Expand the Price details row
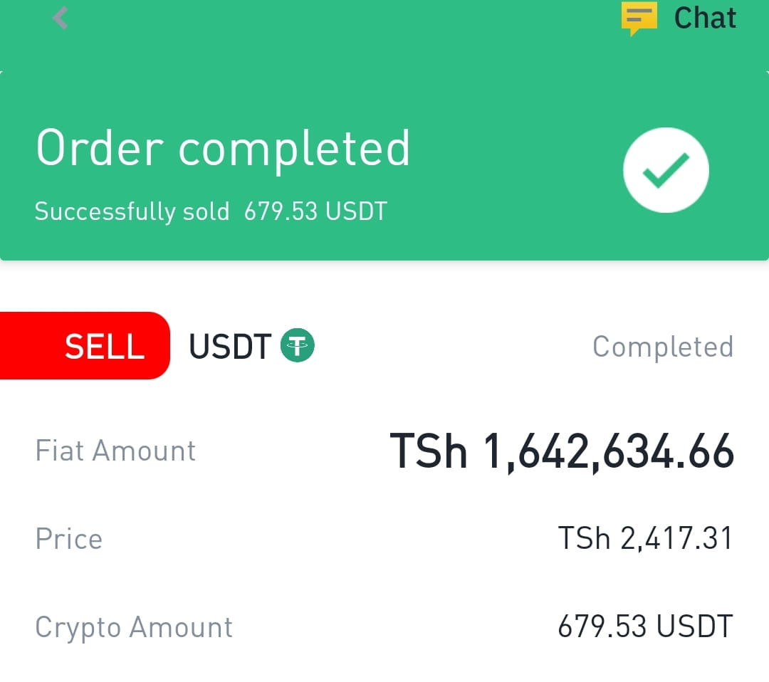Image resolution: width=769 pixels, height=682 pixels. [x=384, y=538]
